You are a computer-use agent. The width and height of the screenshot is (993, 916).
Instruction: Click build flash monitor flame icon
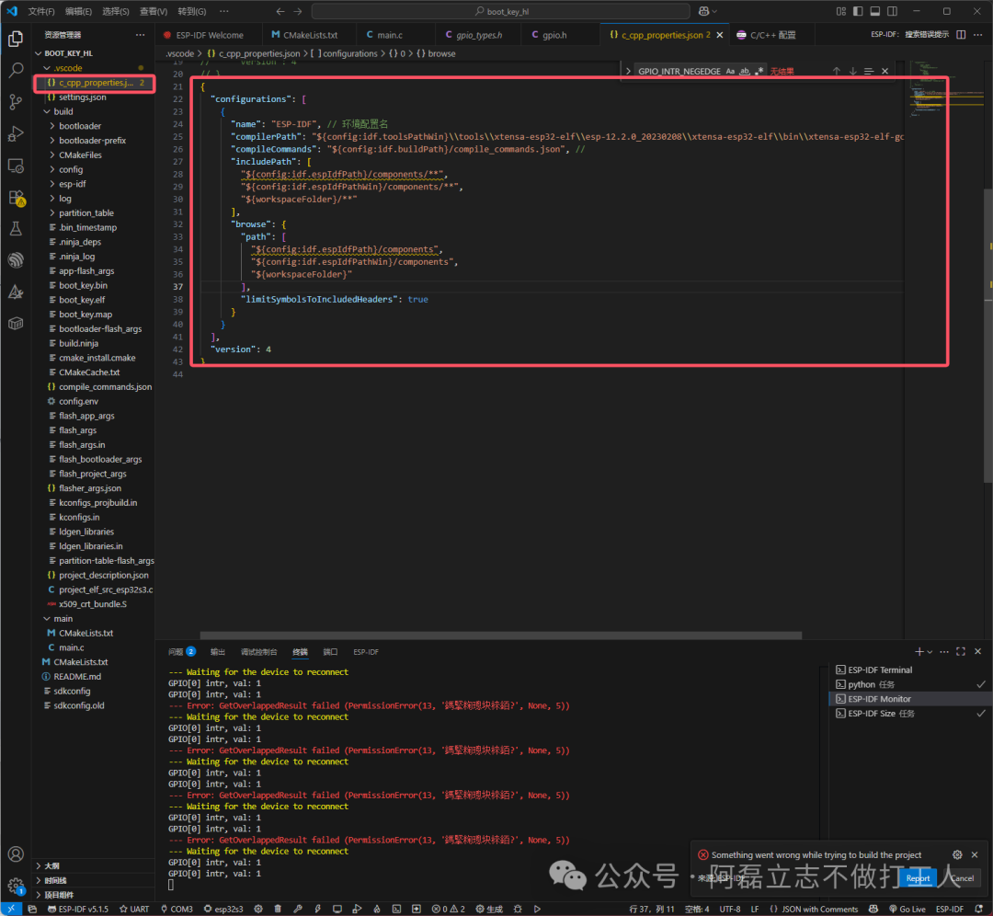pyautogui.click(x=377, y=909)
